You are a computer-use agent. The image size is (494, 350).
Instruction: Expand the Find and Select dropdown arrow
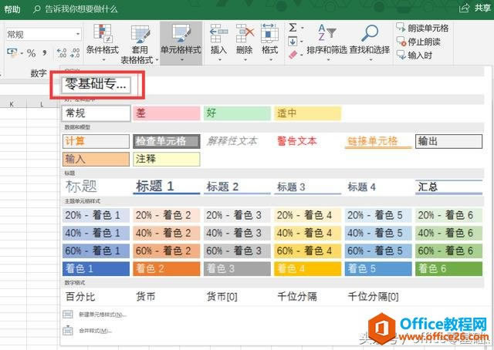click(370, 59)
